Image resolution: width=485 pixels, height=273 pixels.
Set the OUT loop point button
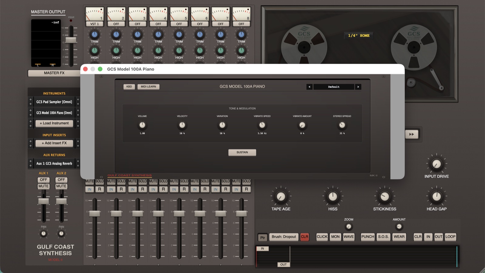438,237
